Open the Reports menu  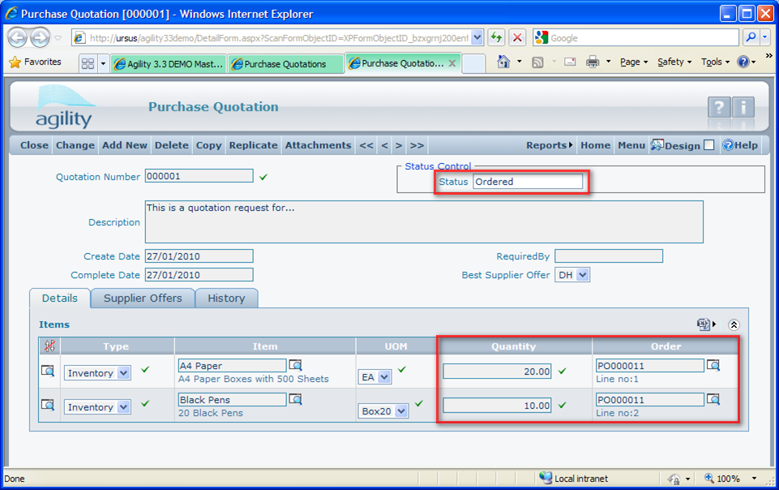(x=549, y=145)
